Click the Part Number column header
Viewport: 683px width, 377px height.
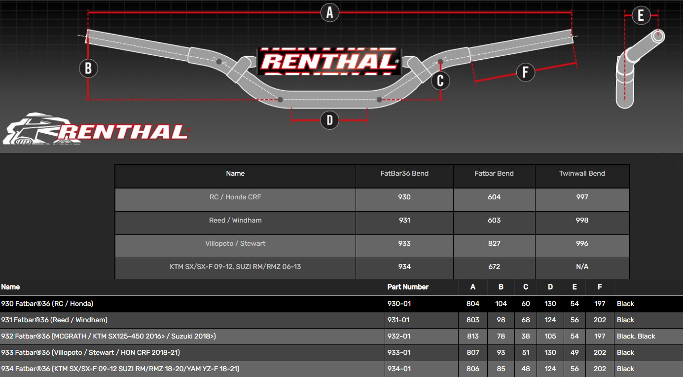[408, 287]
